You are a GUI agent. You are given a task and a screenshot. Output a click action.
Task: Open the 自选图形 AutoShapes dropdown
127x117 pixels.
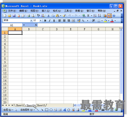point(27,110)
